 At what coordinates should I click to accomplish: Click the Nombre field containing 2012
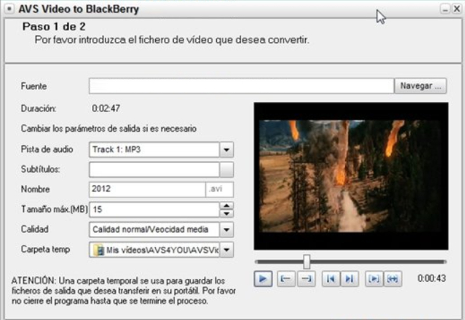point(147,189)
